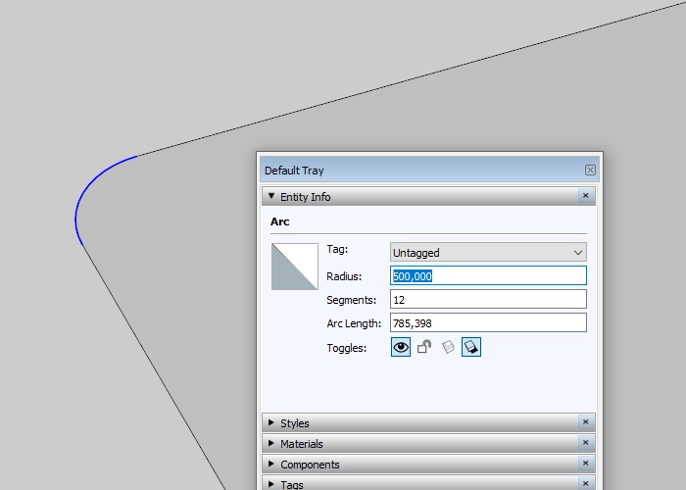
Task: Close the Components panel
Action: pyautogui.click(x=585, y=464)
